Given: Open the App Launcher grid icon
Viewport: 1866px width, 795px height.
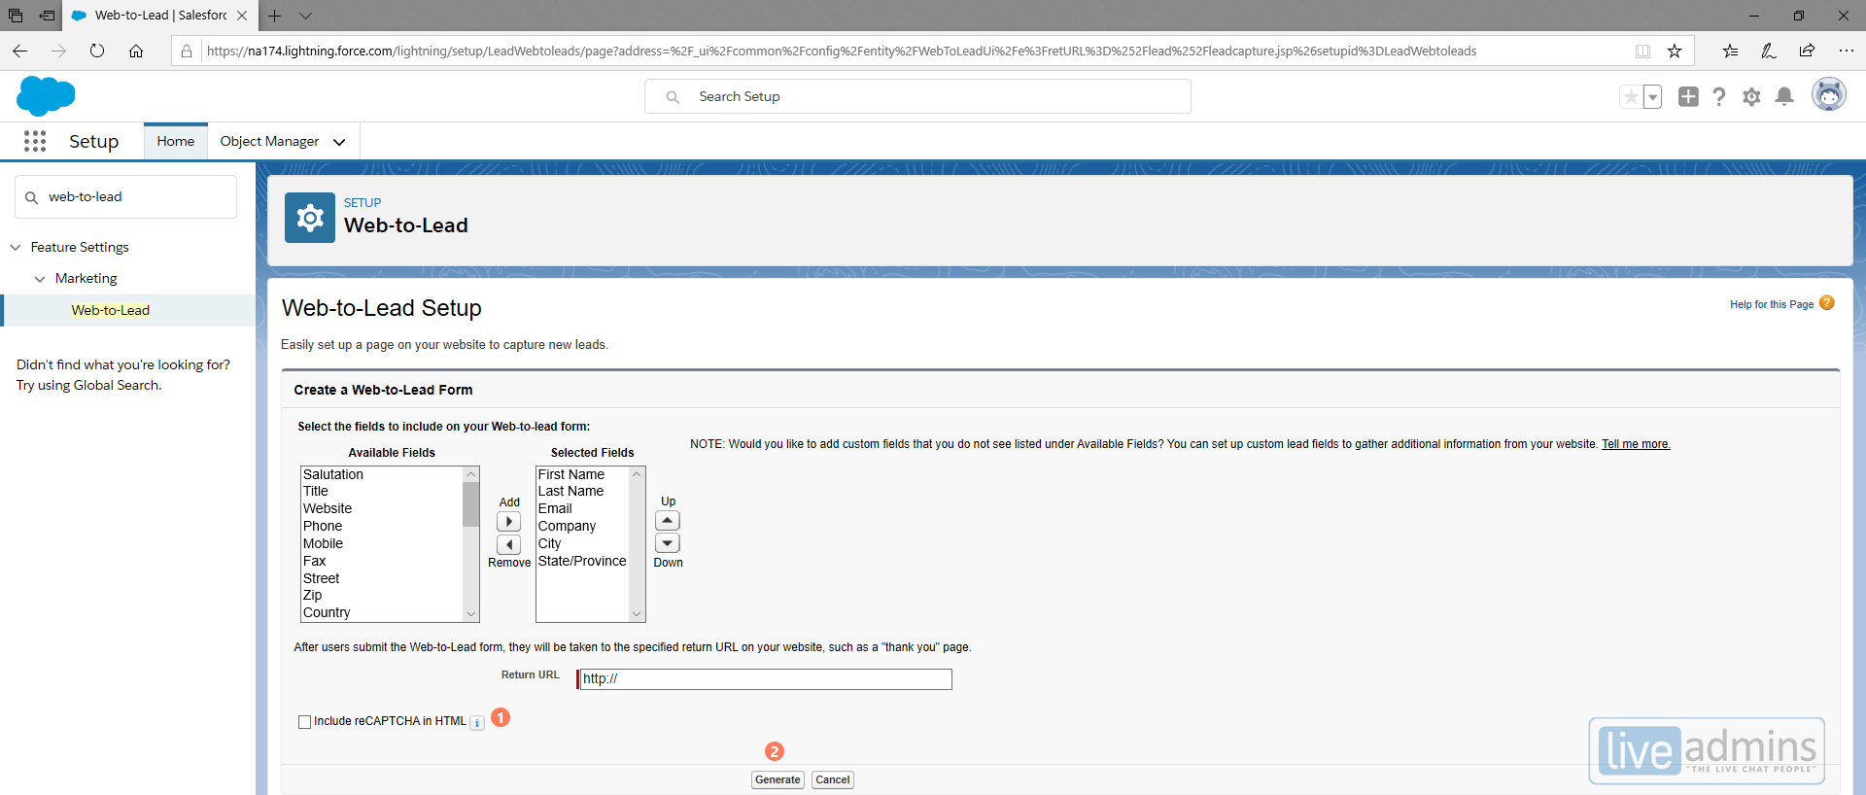Looking at the screenshot, I should [35, 142].
